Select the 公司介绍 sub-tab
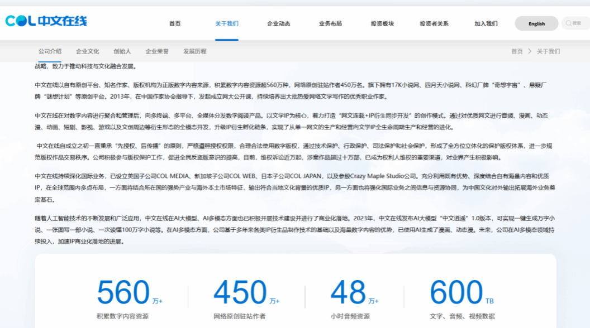 [x=50, y=51]
